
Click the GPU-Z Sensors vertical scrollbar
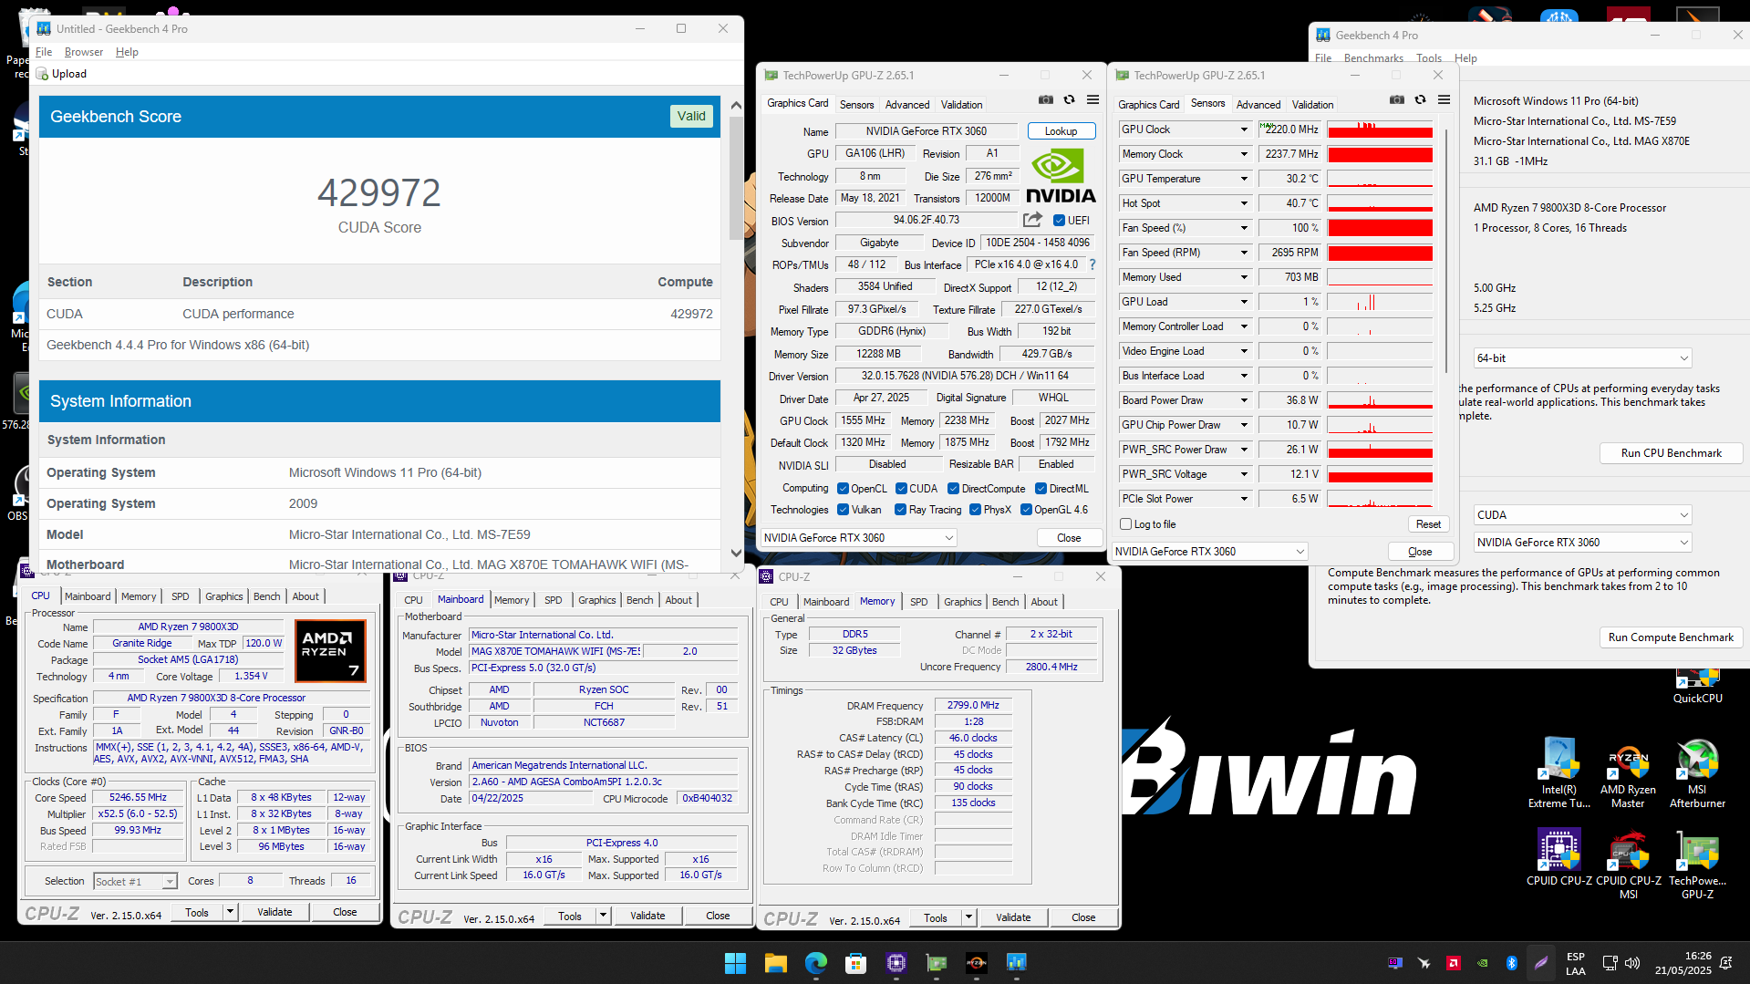(1445, 251)
